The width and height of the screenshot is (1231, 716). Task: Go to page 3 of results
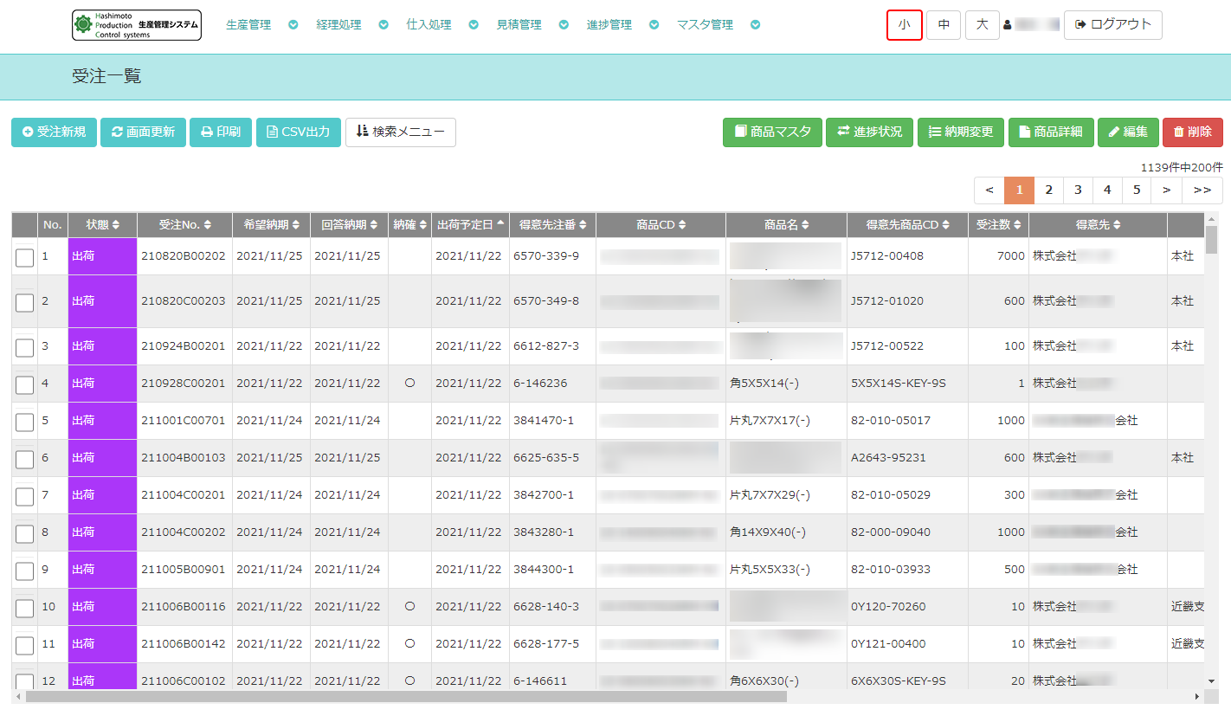(1078, 190)
